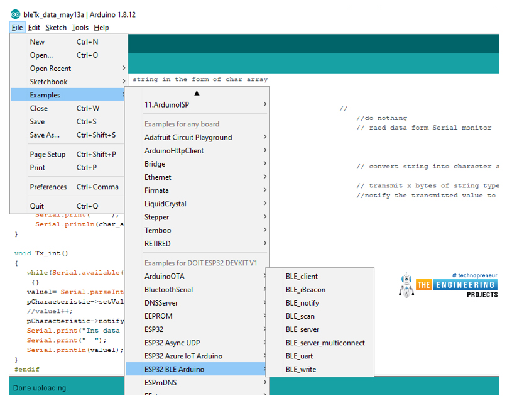Expand the EEPROM examples
This screenshot has height=403, width=512.
click(197, 316)
